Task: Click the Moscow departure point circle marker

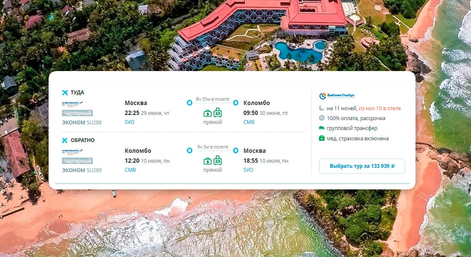Action: click(190, 103)
